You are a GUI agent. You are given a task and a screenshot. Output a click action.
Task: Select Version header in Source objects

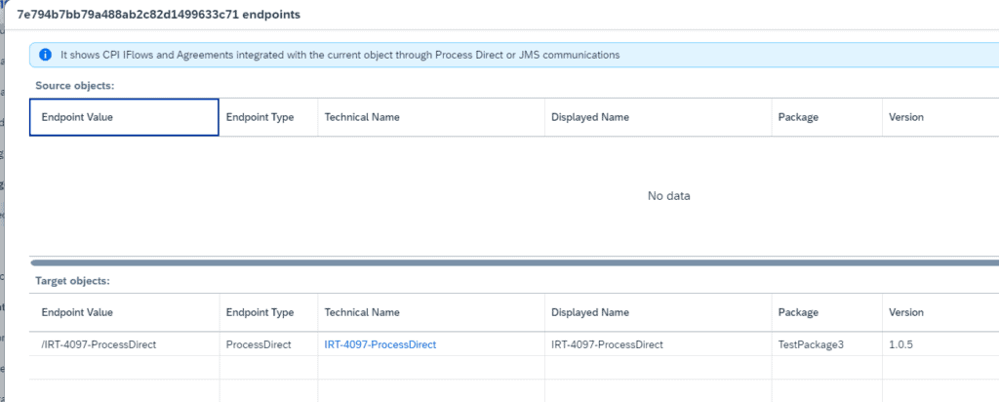pyautogui.click(x=940, y=117)
